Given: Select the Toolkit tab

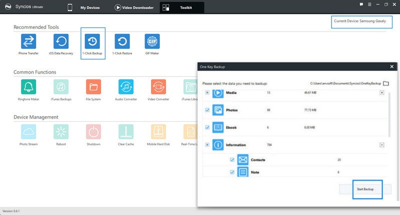Looking at the screenshot, I should click(181, 7).
